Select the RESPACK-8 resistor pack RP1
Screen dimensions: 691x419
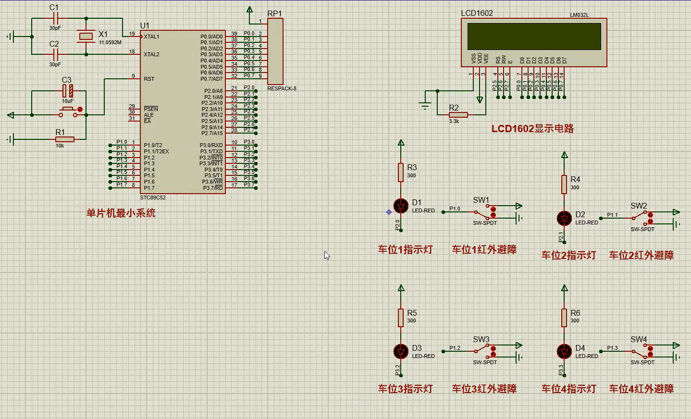click(275, 52)
